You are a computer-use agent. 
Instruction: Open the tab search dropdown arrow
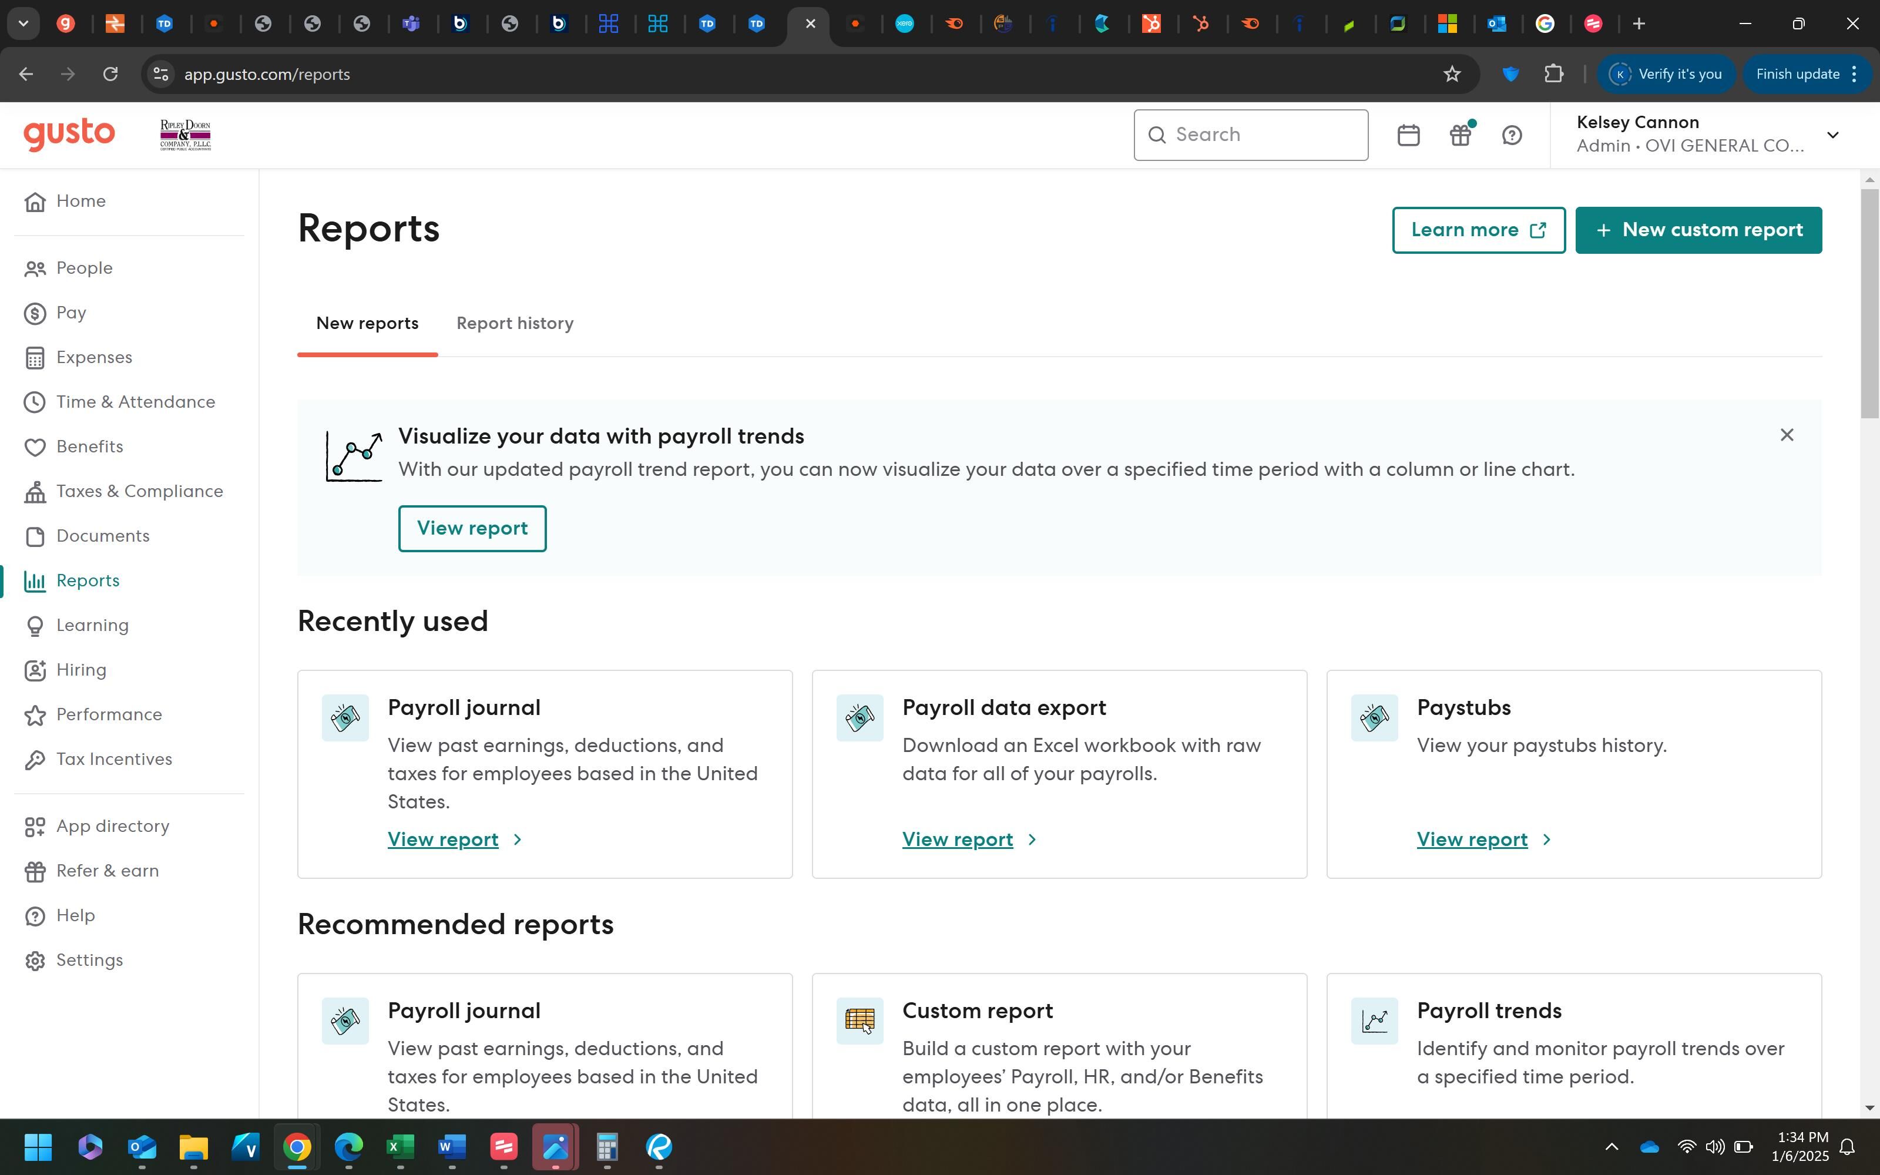tap(23, 23)
